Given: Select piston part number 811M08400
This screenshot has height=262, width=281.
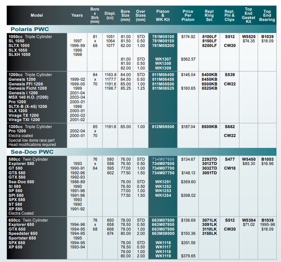Looking at the screenshot, I should [163, 75].
